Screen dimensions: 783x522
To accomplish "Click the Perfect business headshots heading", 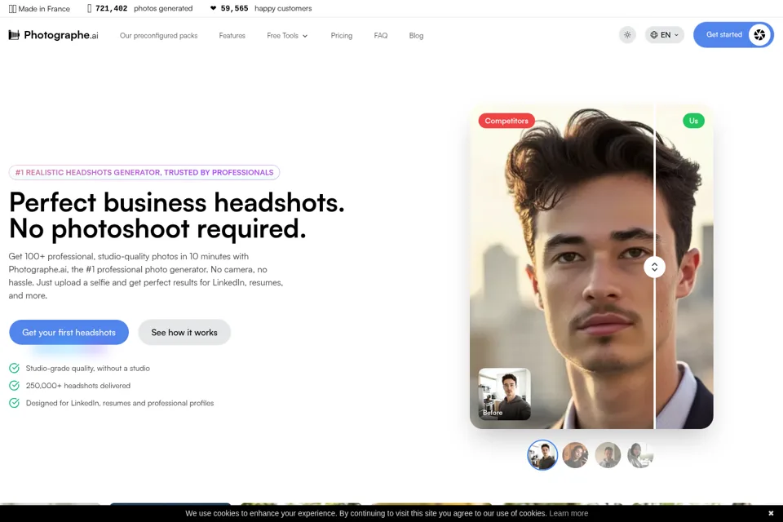I will pyautogui.click(x=177, y=216).
